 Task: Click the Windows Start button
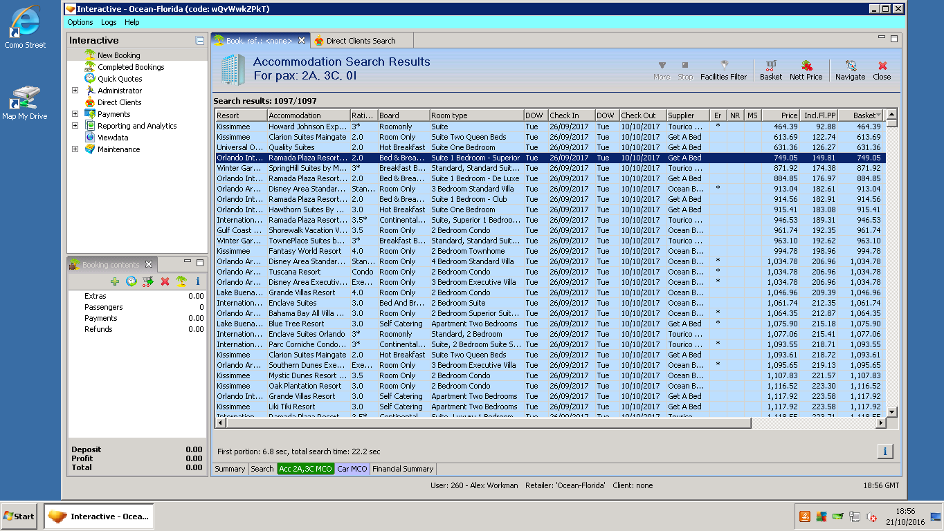coord(19,516)
